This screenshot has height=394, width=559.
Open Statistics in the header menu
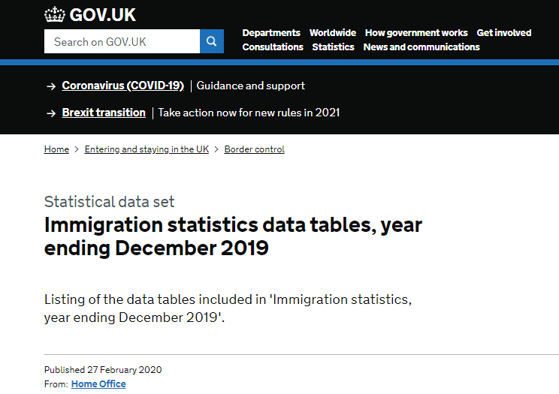(333, 47)
